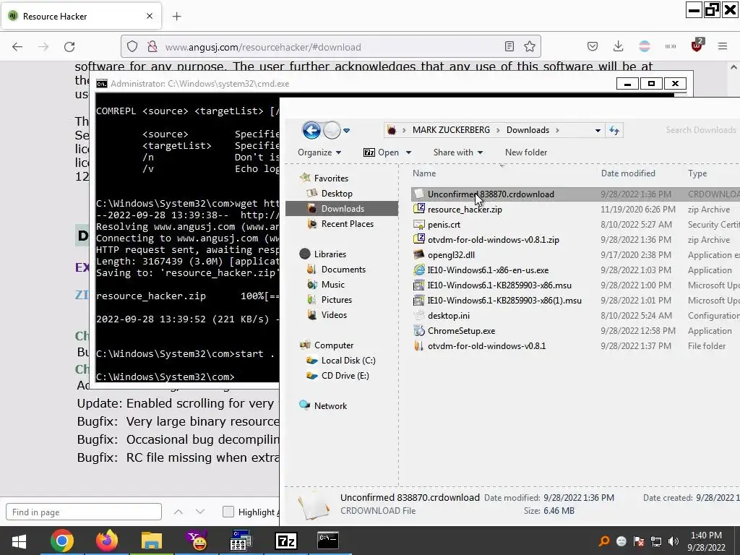740x555 pixels.
Task: Refresh the Downloads folder view
Action: [x=614, y=130]
